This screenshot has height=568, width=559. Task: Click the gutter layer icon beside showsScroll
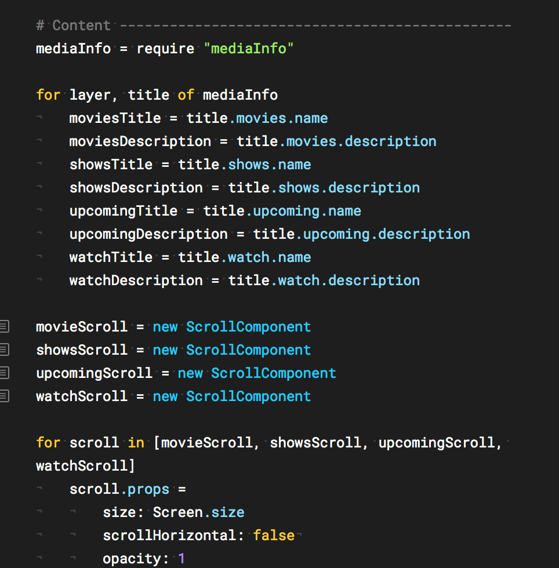5,349
